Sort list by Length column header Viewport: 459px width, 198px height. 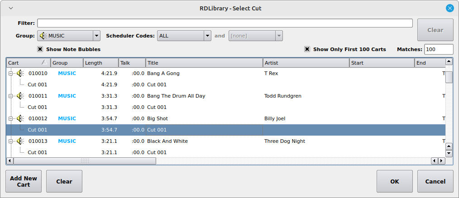click(100, 63)
